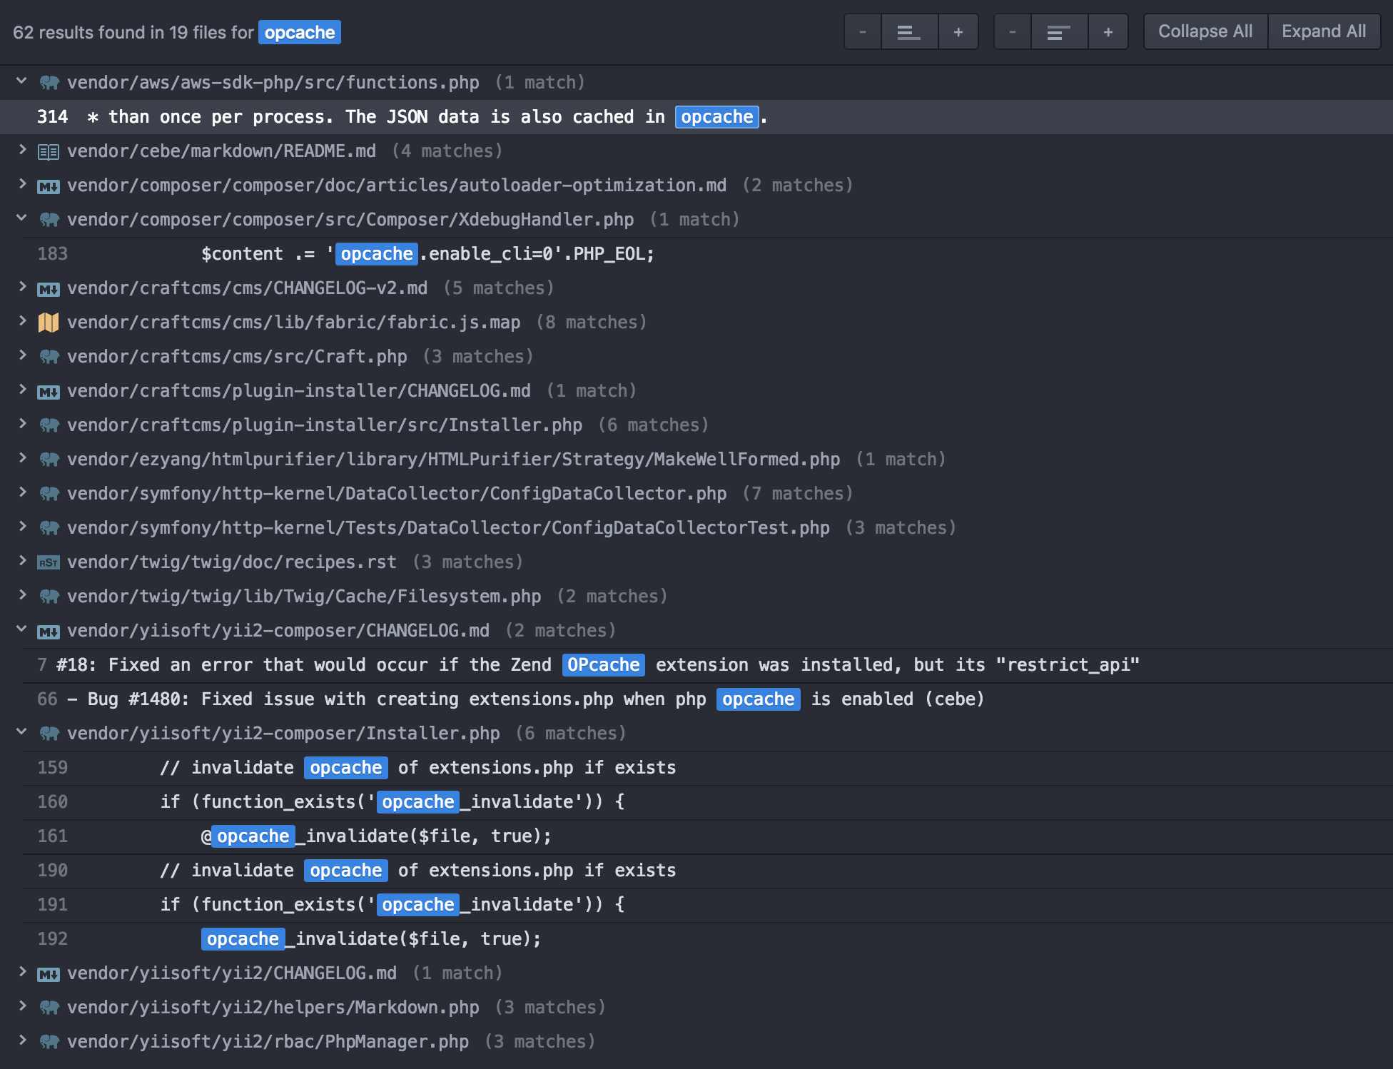1393x1069 pixels.
Task: Click the RST icon beside recipes.rst
Action: click(49, 563)
